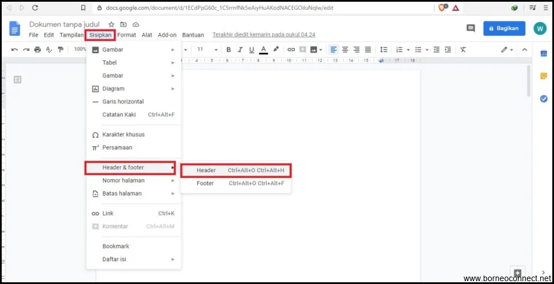This screenshot has height=284, width=554.
Task: Click the move to folder icon
Action: pyautogui.click(x=123, y=25)
